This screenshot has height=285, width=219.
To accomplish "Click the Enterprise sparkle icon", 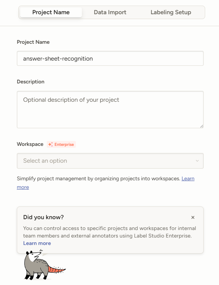I will pyautogui.click(x=50, y=144).
